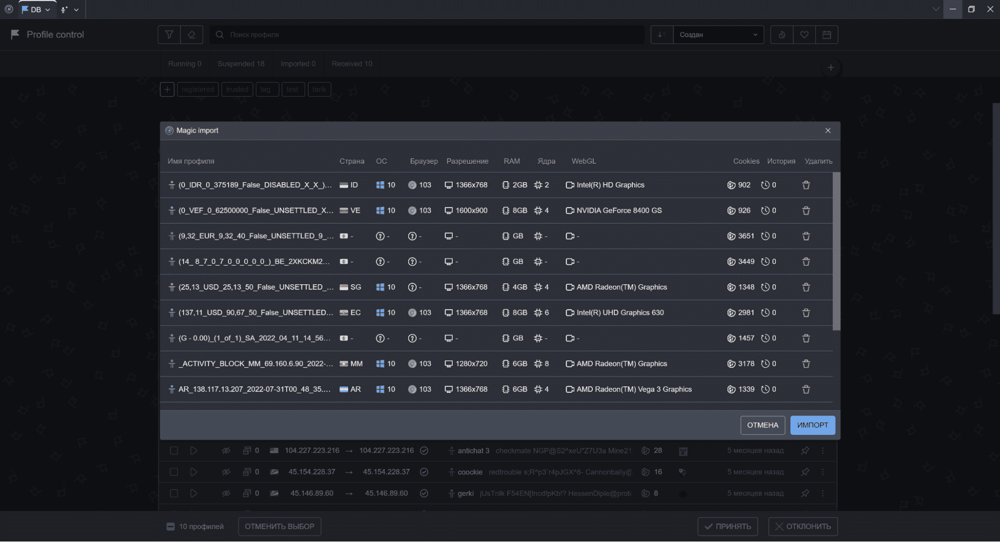Click the Profile control heading
1000x542 pixels.
(55, 35)
